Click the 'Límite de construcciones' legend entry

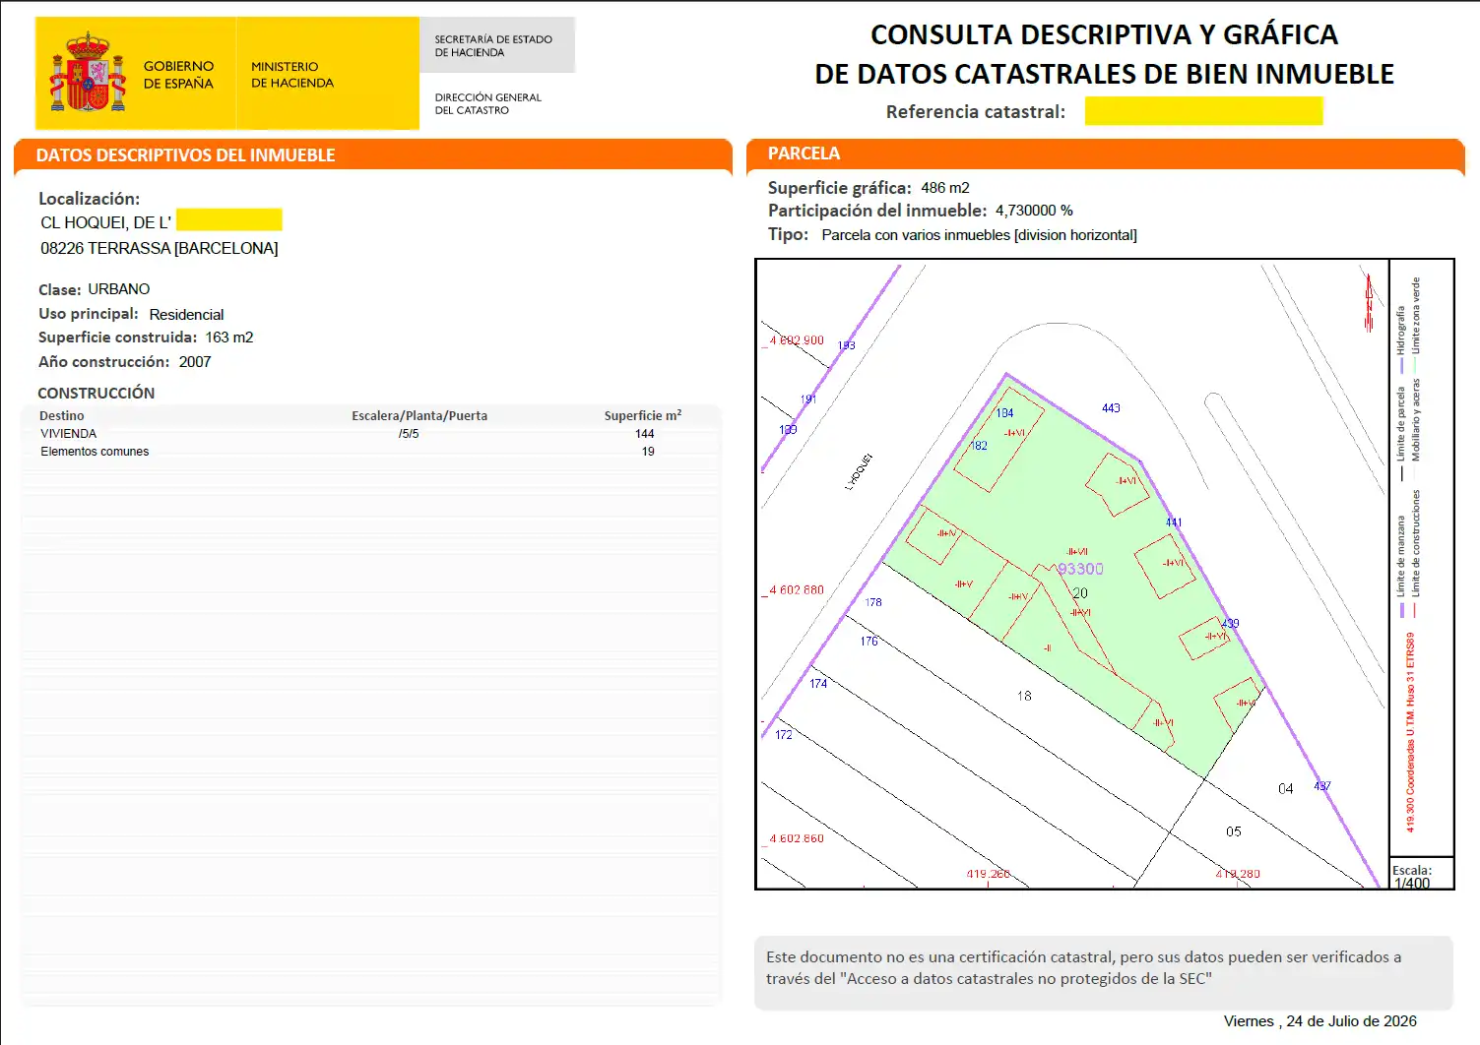pyautogui.click(x=1416, y=553)
